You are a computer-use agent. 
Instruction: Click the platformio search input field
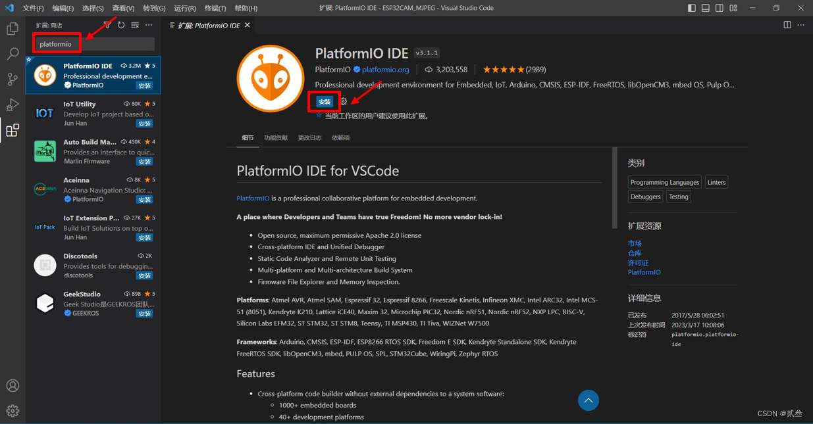pos(92,43)
